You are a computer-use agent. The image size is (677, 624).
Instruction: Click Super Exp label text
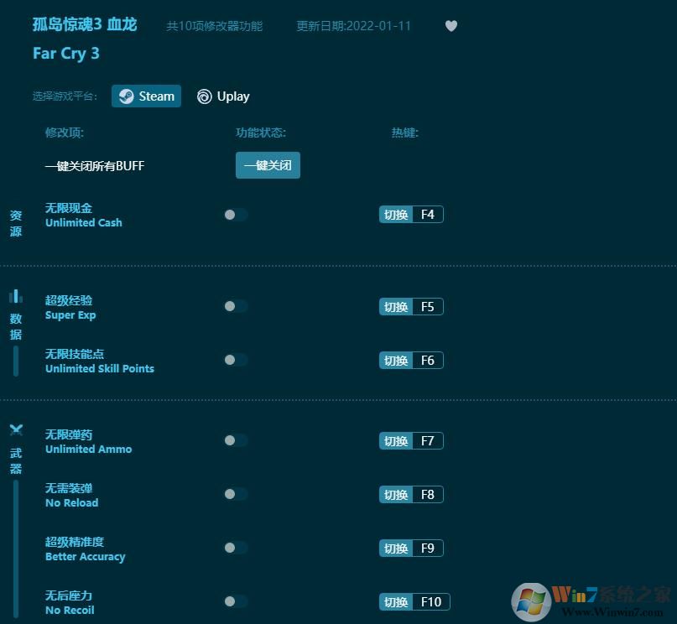pos(70,315)
